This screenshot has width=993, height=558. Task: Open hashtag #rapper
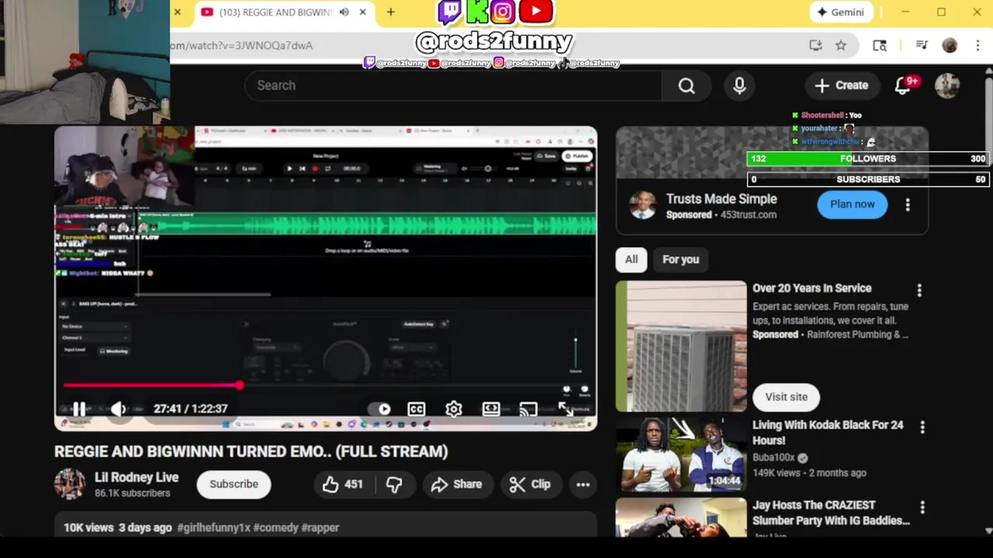[320, 528]
